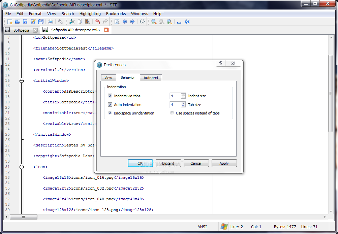Click inside the Tab size input field

(x=175, y=105)
